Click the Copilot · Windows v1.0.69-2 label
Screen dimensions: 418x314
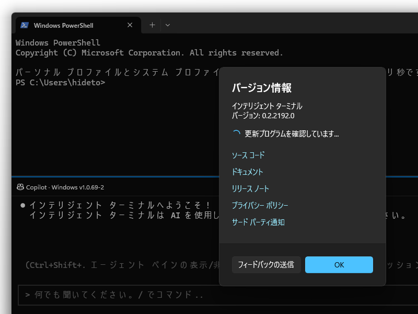point(65,187)
